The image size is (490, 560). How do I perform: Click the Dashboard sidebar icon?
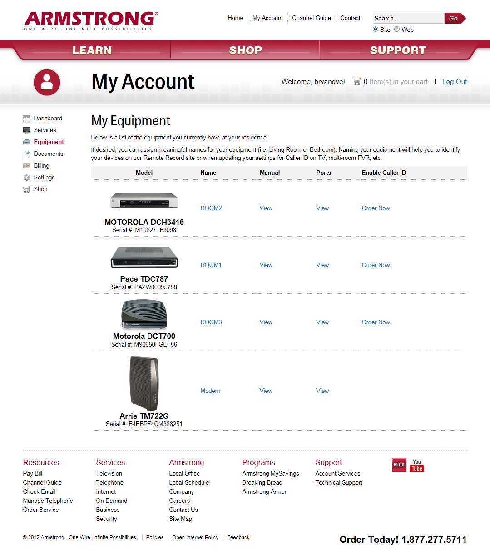pos(26,119)
